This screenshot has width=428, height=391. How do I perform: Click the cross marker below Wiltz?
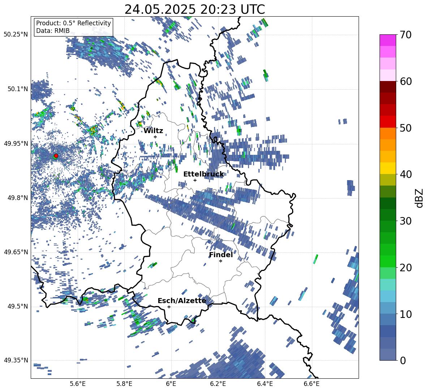(155, 137)
